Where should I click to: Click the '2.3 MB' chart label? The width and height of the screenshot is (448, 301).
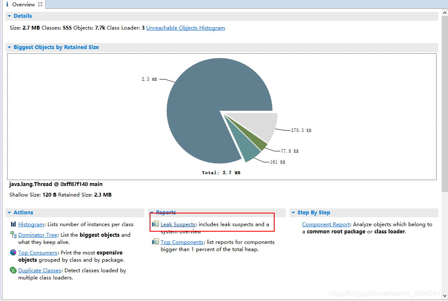149,79
